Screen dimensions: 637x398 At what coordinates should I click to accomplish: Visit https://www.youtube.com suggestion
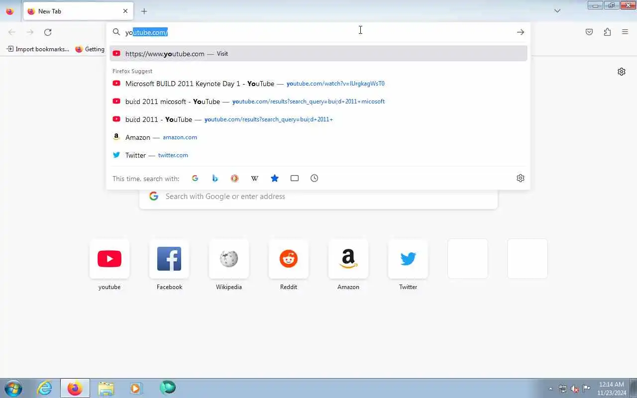tap(318, 54)
